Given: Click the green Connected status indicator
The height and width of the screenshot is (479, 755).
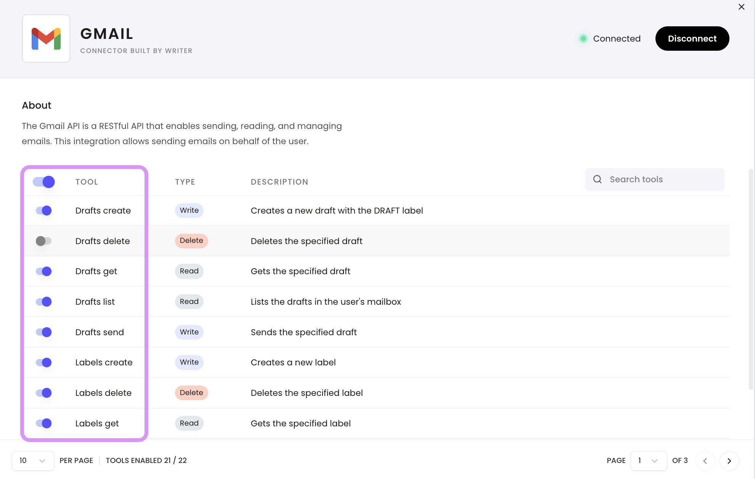Looking at the screenshot, I should click(583, 39).
